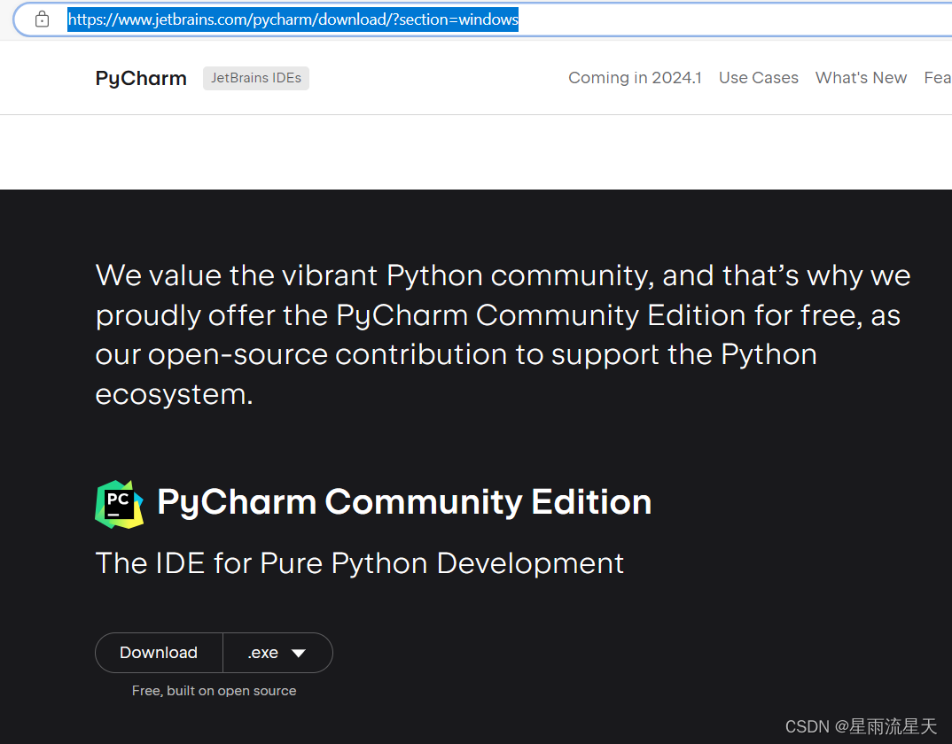Image resolution: width=952 pixels, height=744 pixels.
Task: Open the JetBrains IDEs badge
Action: 255,78
